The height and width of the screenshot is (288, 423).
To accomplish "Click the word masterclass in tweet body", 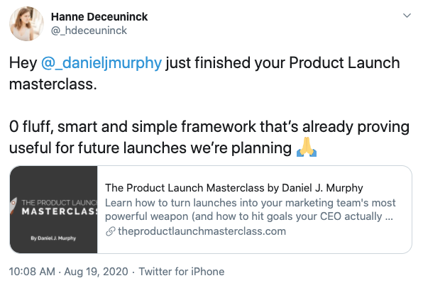I will [53, 84].
